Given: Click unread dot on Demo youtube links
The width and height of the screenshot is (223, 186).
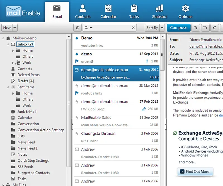Looking at the screenshot, I should (77, 38).
